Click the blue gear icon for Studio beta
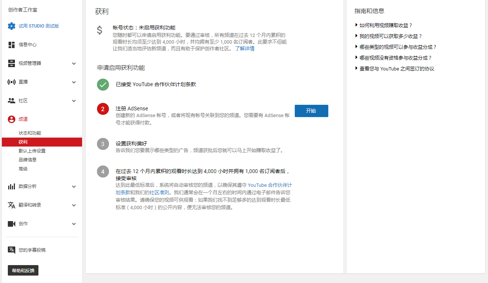 click(12, 26)
